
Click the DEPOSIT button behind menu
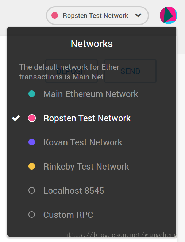72,71
